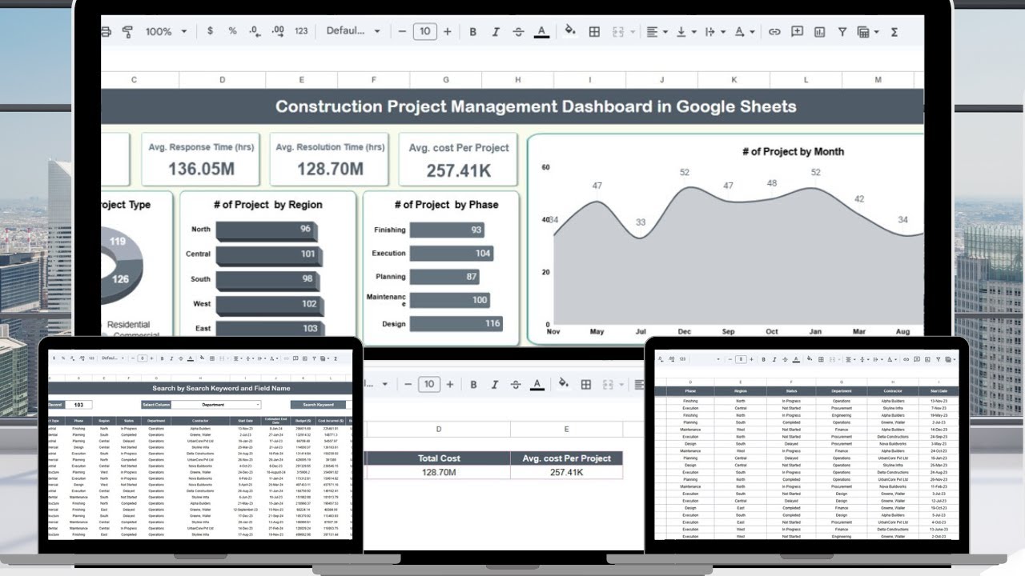Select column G header in the dashboard sheet
Screen dimensions: 1025x576
pos(446,80)
